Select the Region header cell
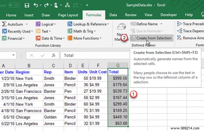 tap(29, 72)
